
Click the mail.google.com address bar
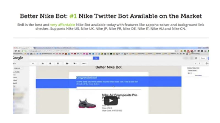[98, 51]
